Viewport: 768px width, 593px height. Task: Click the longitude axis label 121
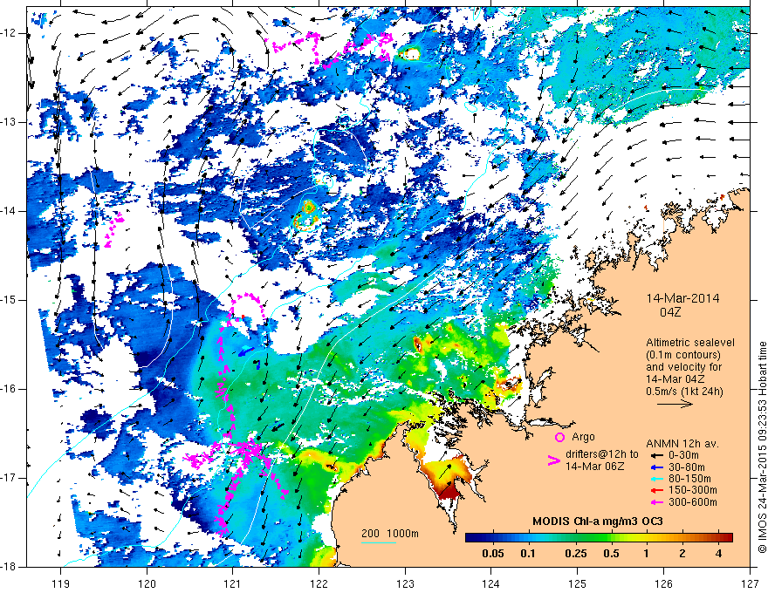tap(233, 583)
